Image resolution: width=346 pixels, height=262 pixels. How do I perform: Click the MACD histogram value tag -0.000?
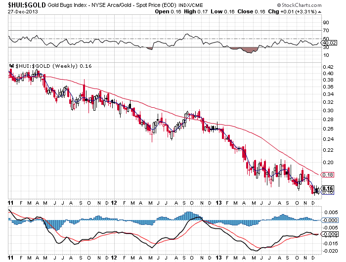tap(329, 220)
